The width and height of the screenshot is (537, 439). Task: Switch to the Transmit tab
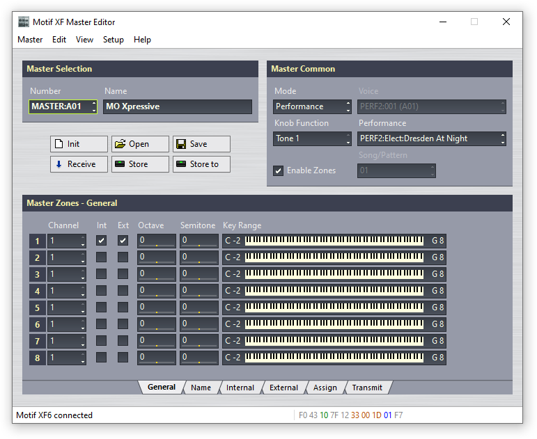[367, 388]
